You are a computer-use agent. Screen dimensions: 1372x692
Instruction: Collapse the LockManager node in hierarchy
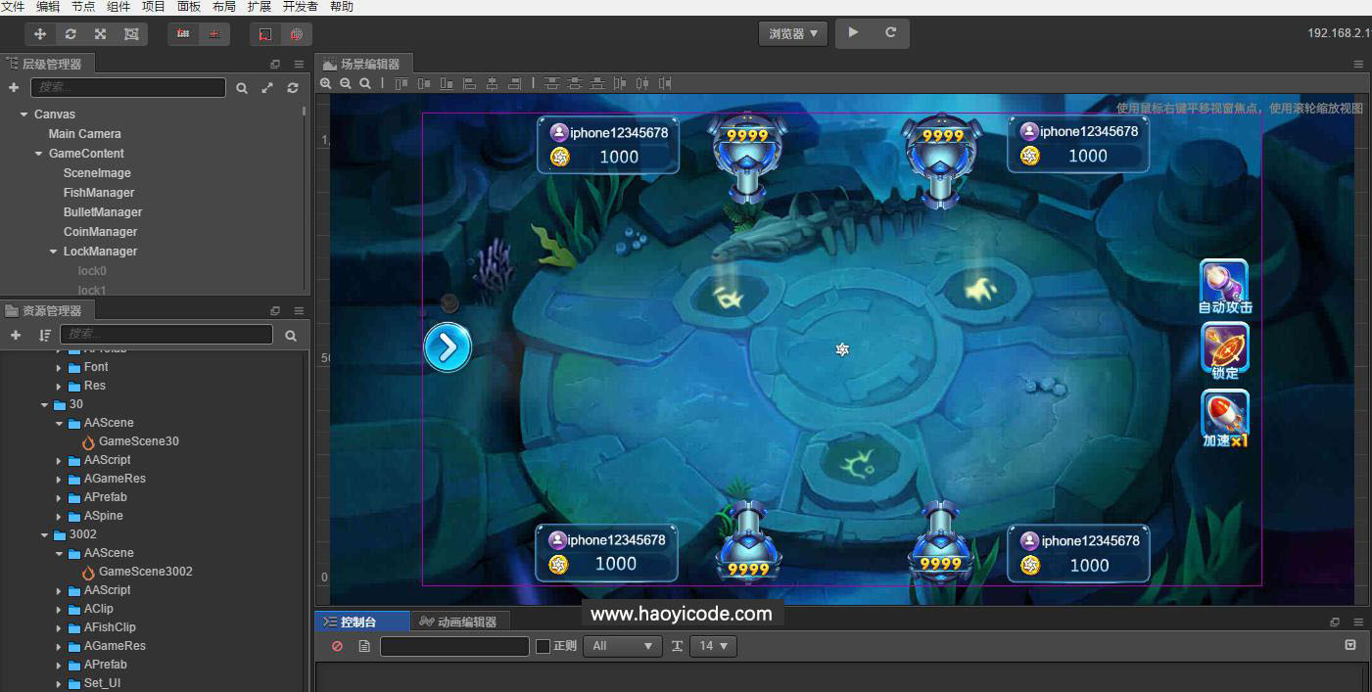[x=54, y=252]
